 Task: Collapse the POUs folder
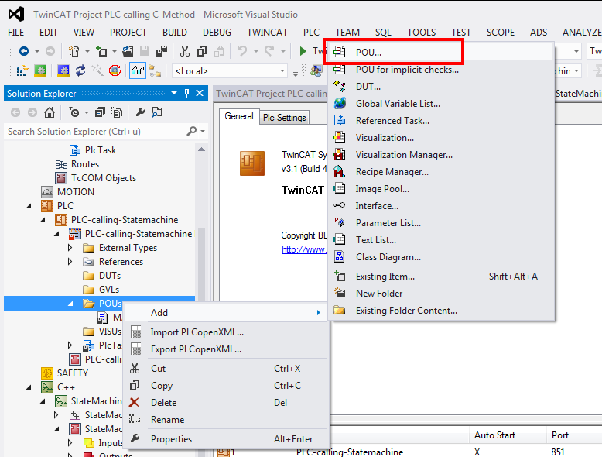[70, 304]
